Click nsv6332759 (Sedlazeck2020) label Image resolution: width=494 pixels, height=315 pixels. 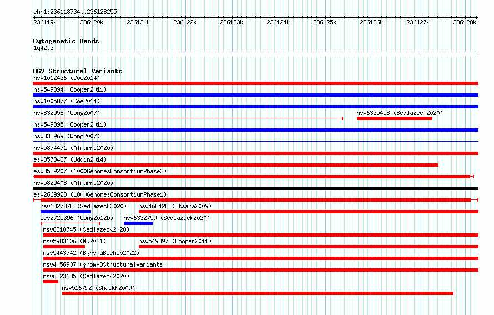tap(167, 218)
